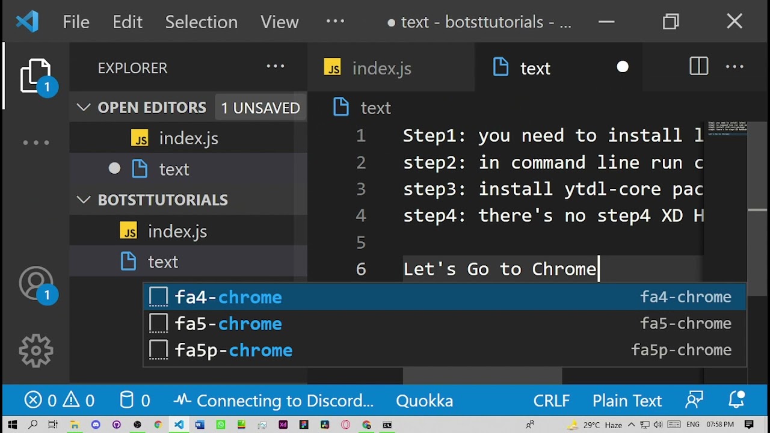This screenshot has width=770, height=433.
Task: Show hidden activity bar views ellipsis
Action: pyautogui.click(x=36, y=143)
